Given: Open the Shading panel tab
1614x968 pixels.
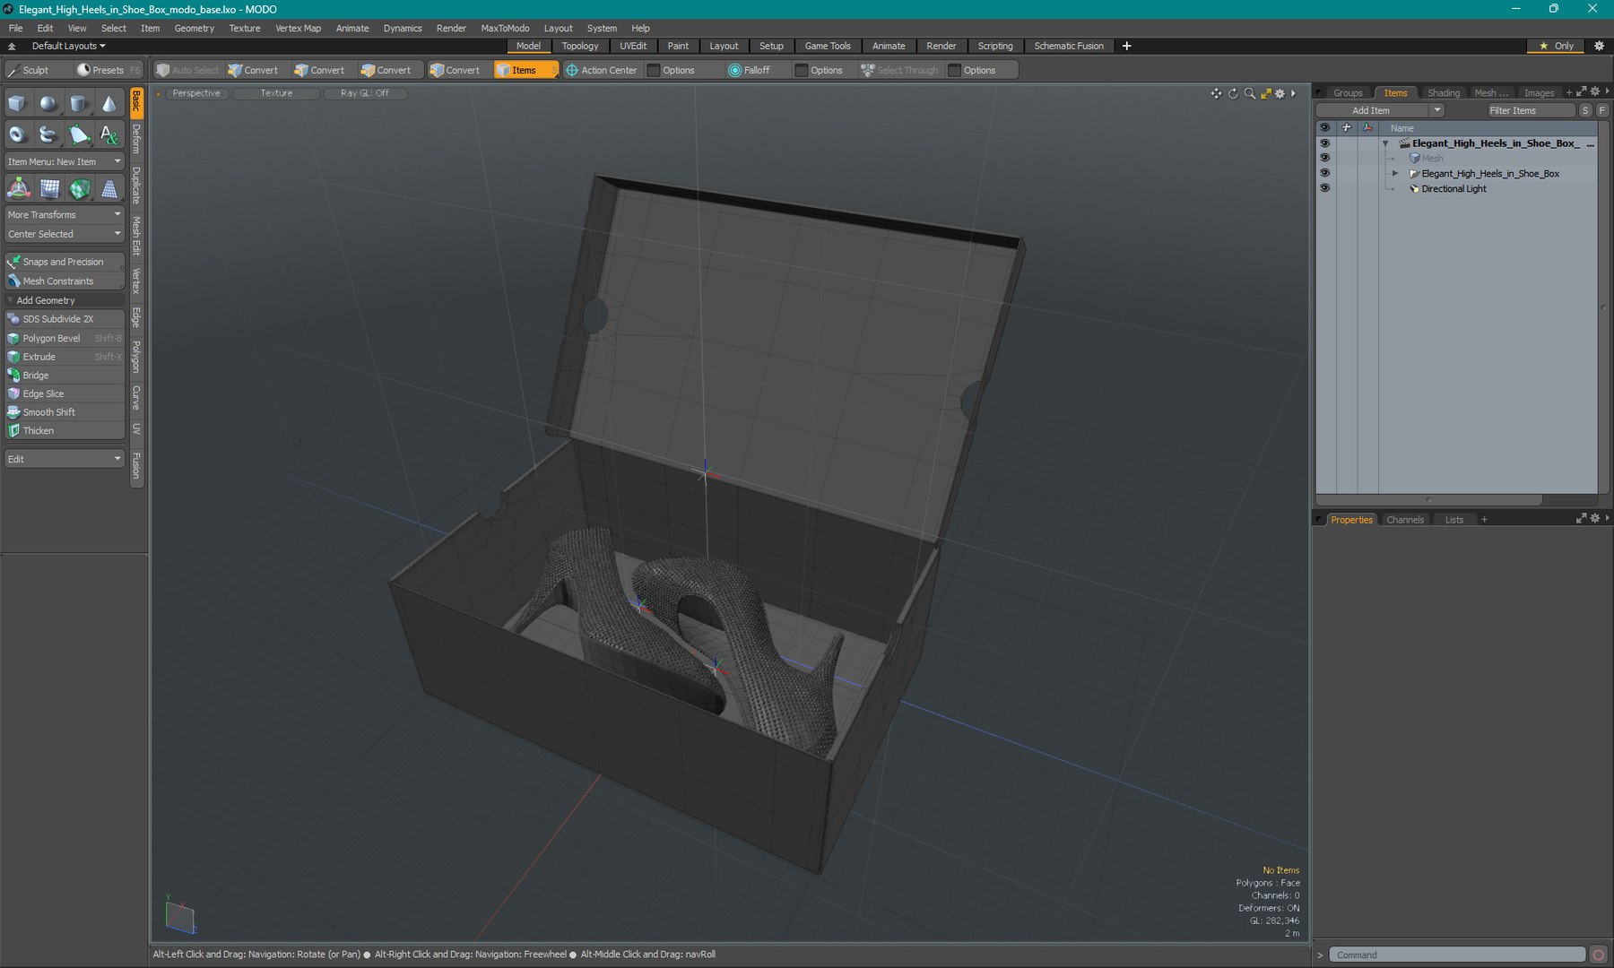Looking at the screenshot, I should tap(1443, 93).
